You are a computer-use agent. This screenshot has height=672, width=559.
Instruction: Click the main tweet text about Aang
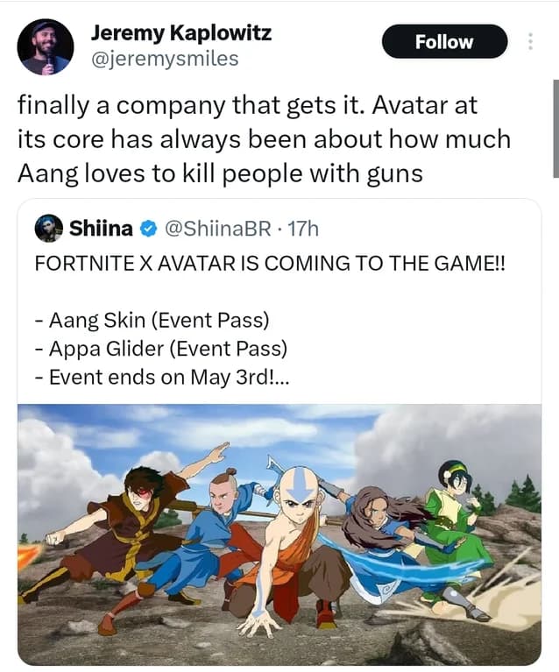point(264,139)
